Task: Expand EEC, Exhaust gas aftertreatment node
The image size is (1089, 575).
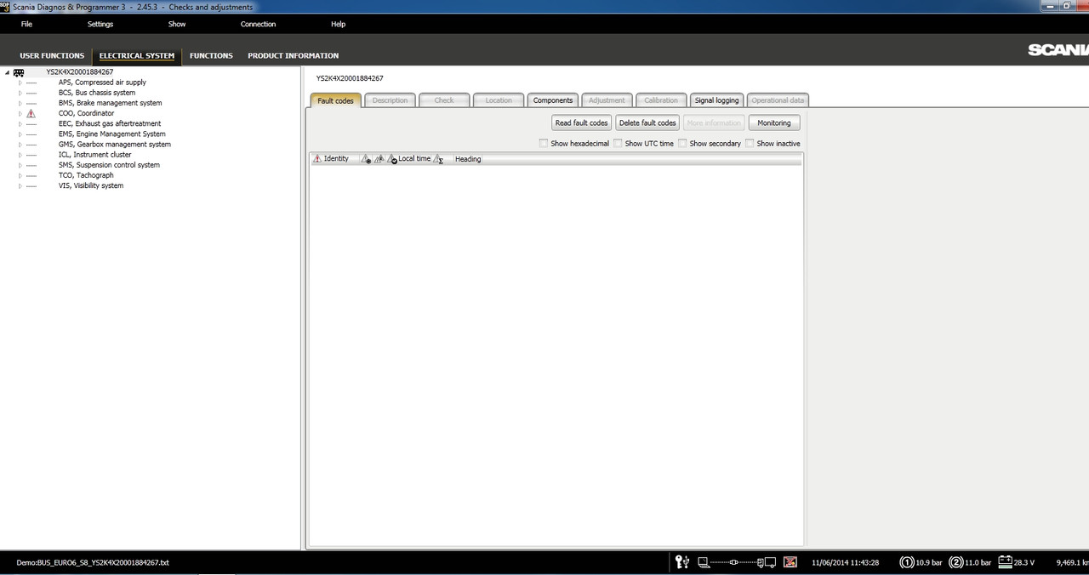Action: point(20,123)
